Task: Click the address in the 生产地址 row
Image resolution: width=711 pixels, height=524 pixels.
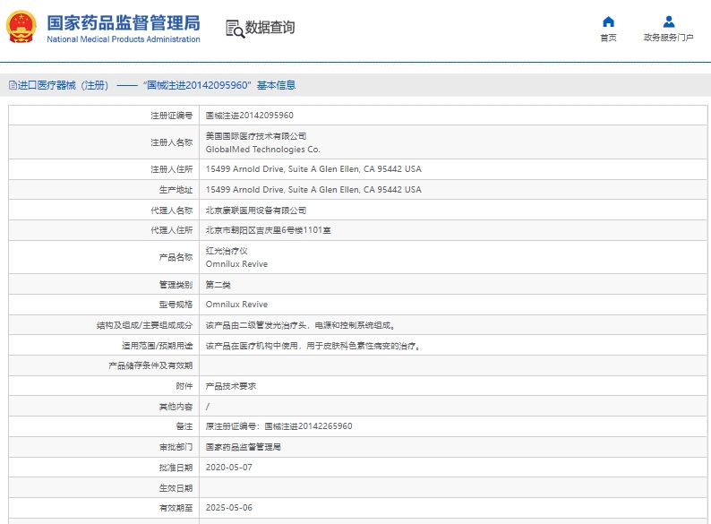Action: click(x=313, y=190)
